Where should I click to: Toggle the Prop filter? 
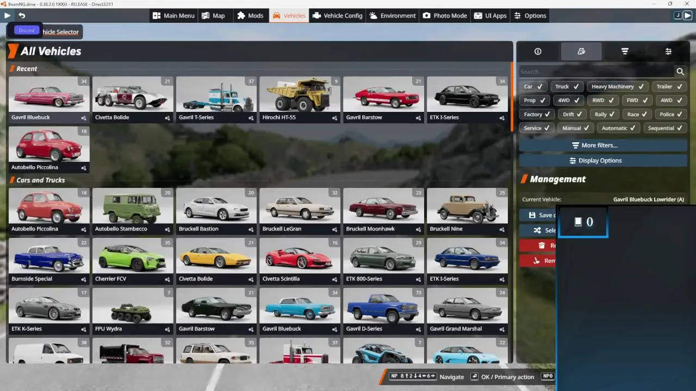pos(535,100)
